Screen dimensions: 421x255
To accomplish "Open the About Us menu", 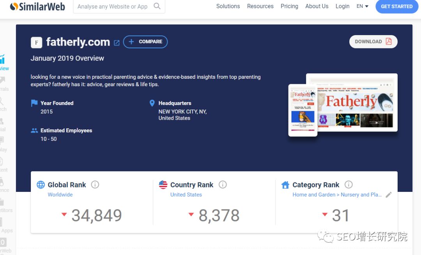I will tap(317, 6).
